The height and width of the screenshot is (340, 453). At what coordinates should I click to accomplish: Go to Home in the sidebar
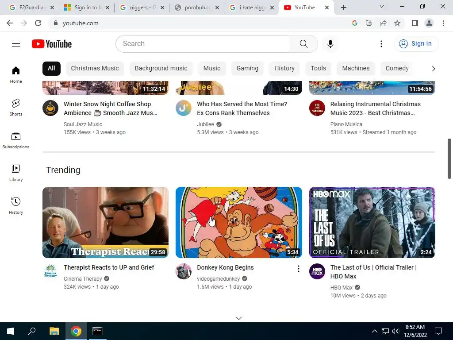16,74
